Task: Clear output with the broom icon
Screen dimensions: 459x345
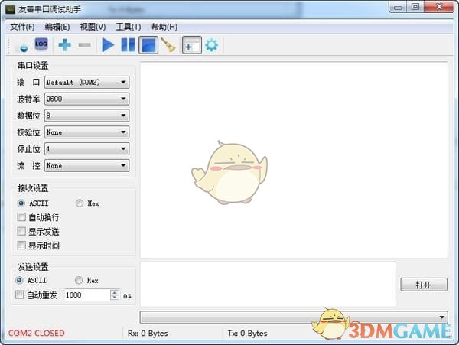Action: (x=168, y=45)
